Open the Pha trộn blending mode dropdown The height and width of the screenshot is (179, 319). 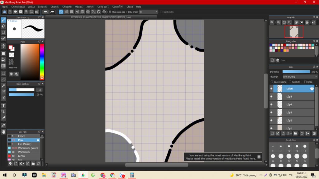click(300, 77)
